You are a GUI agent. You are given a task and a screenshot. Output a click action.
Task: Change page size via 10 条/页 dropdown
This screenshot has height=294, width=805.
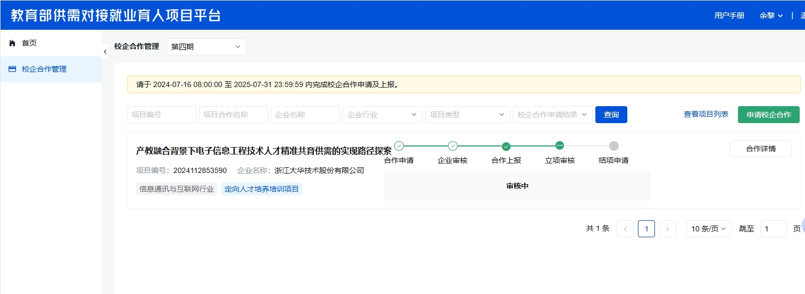pyautogui.click(x=709, y=229)
